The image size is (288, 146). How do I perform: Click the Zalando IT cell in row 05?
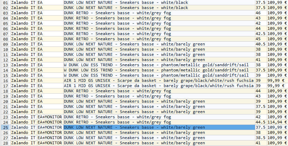pyautogui.click(x=24, y=23)
